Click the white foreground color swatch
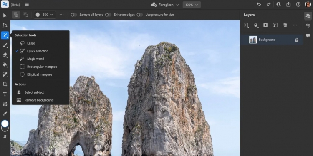 pos(5,124)
